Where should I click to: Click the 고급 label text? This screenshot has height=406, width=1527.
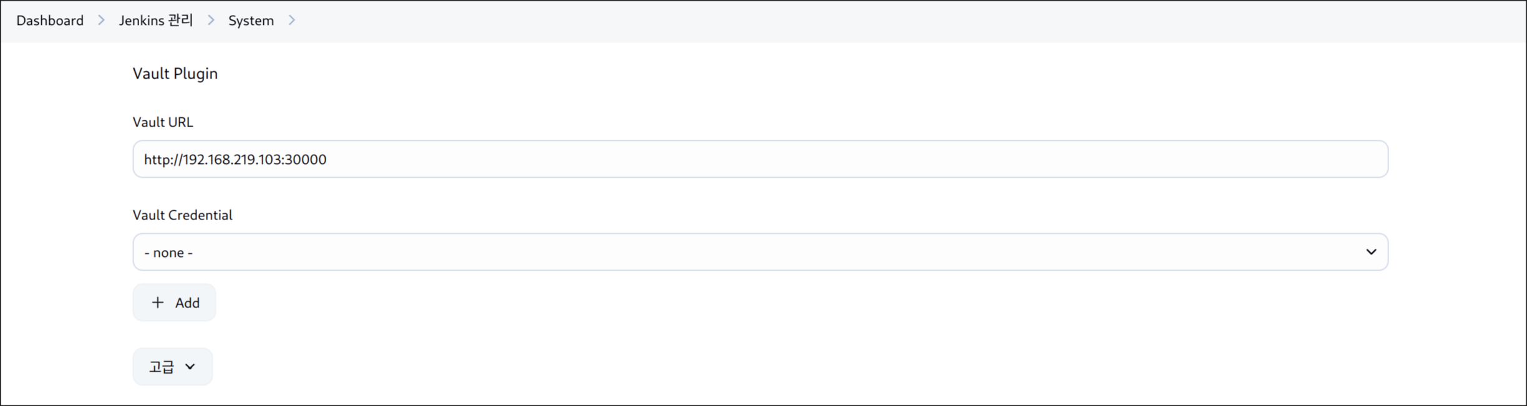point(161,367)
